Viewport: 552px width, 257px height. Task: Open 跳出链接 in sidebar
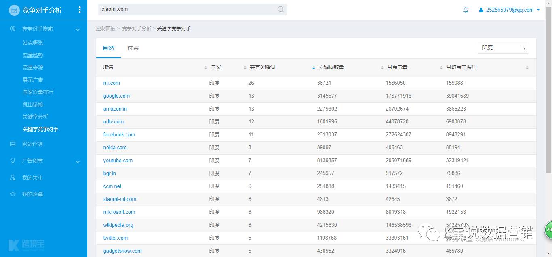pos(33,104)
